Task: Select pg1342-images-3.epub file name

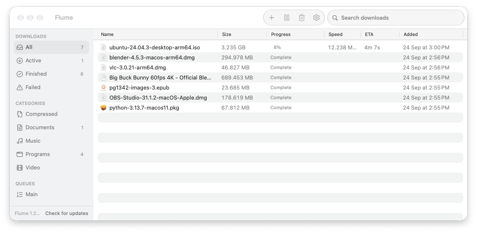Action: click(139, 87)
